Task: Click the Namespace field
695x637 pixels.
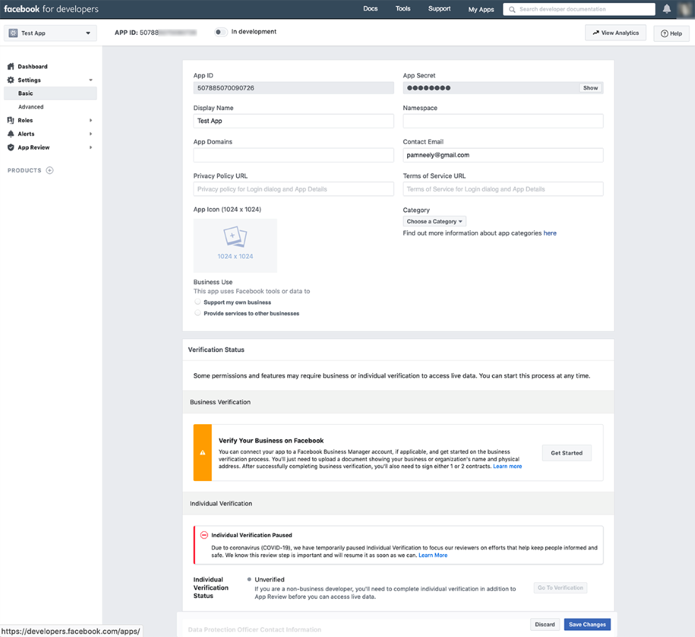Action: (503, 121)
